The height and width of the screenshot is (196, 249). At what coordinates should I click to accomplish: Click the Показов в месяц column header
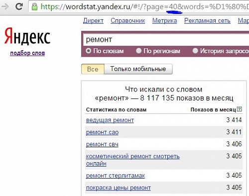pos(213,109)
